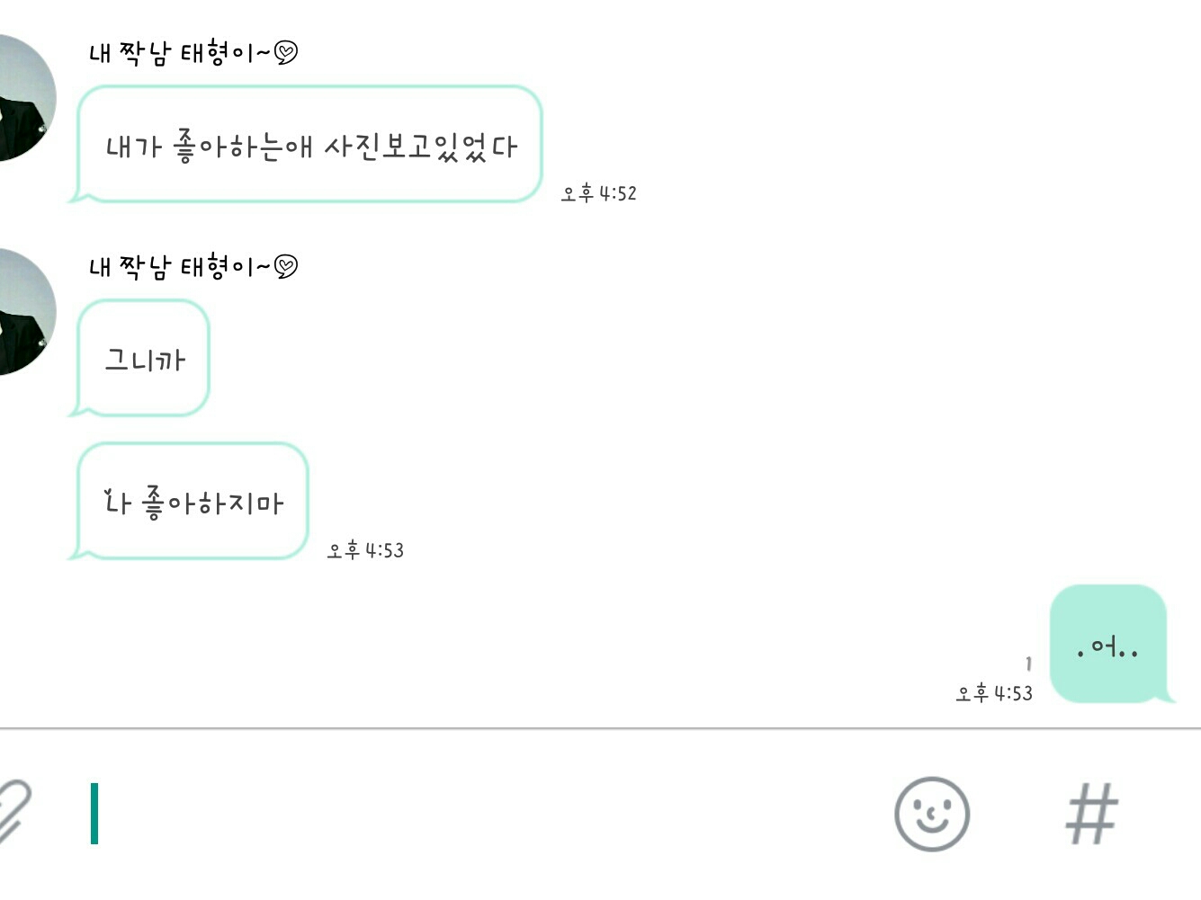Open profile picture beside the 그니까 message
The height and width of the screenshot is (900, 1201).
coord(22,312)
